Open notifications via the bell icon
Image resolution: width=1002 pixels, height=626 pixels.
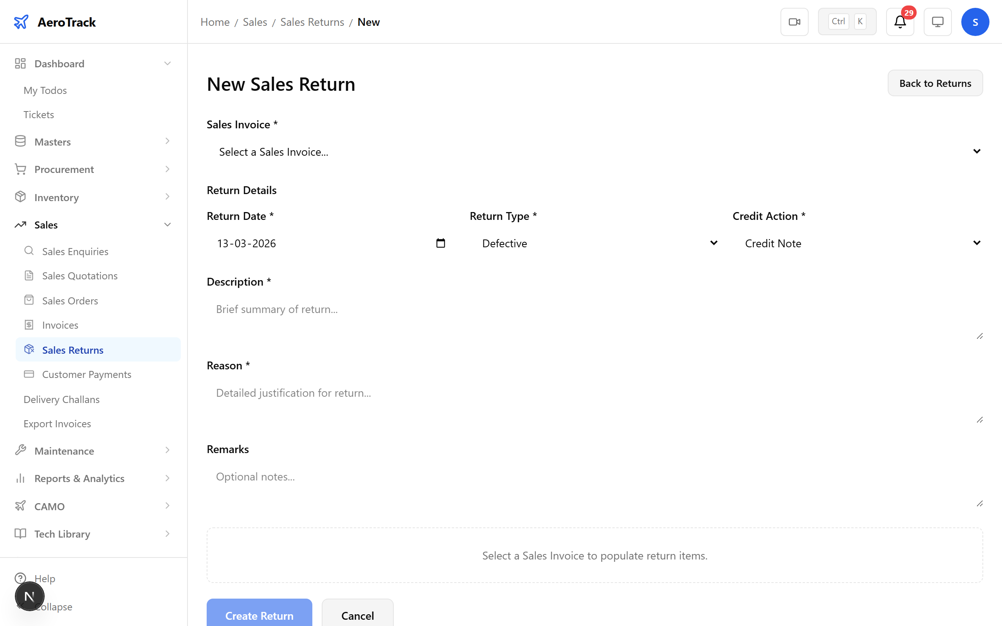[x=899, y=22]
